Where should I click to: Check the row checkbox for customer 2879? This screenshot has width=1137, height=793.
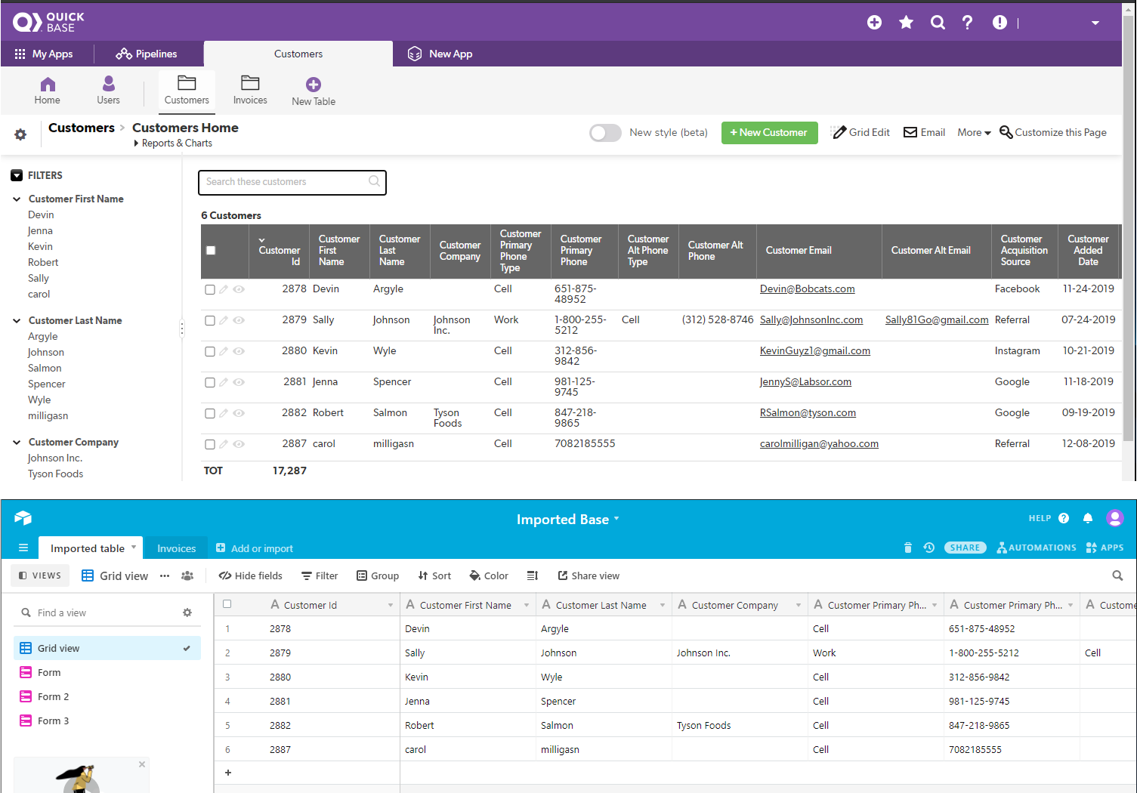[210, 320]
